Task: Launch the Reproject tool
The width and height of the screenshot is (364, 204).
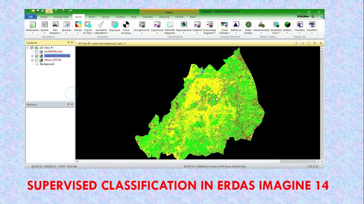Action: [x=115, y=27]
